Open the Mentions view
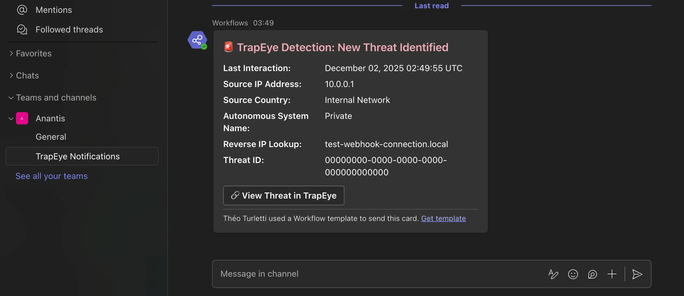 pyautogui.click(x=54, y=10)
